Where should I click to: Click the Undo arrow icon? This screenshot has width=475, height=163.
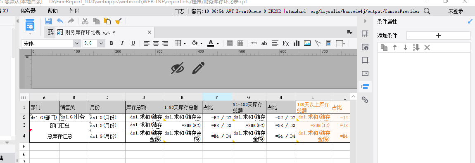60,21
